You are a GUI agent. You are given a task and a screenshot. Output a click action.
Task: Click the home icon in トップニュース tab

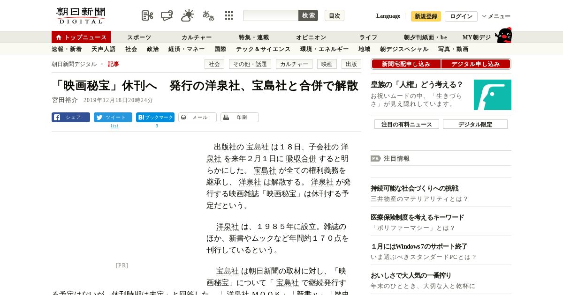[59, 37]
